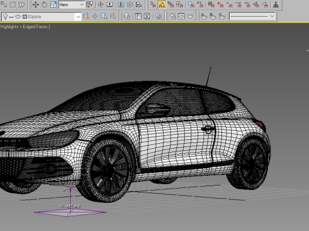This screenshot has height=231, width=309.
Task: Click the Select by Name tool
Action: [4, 4]
